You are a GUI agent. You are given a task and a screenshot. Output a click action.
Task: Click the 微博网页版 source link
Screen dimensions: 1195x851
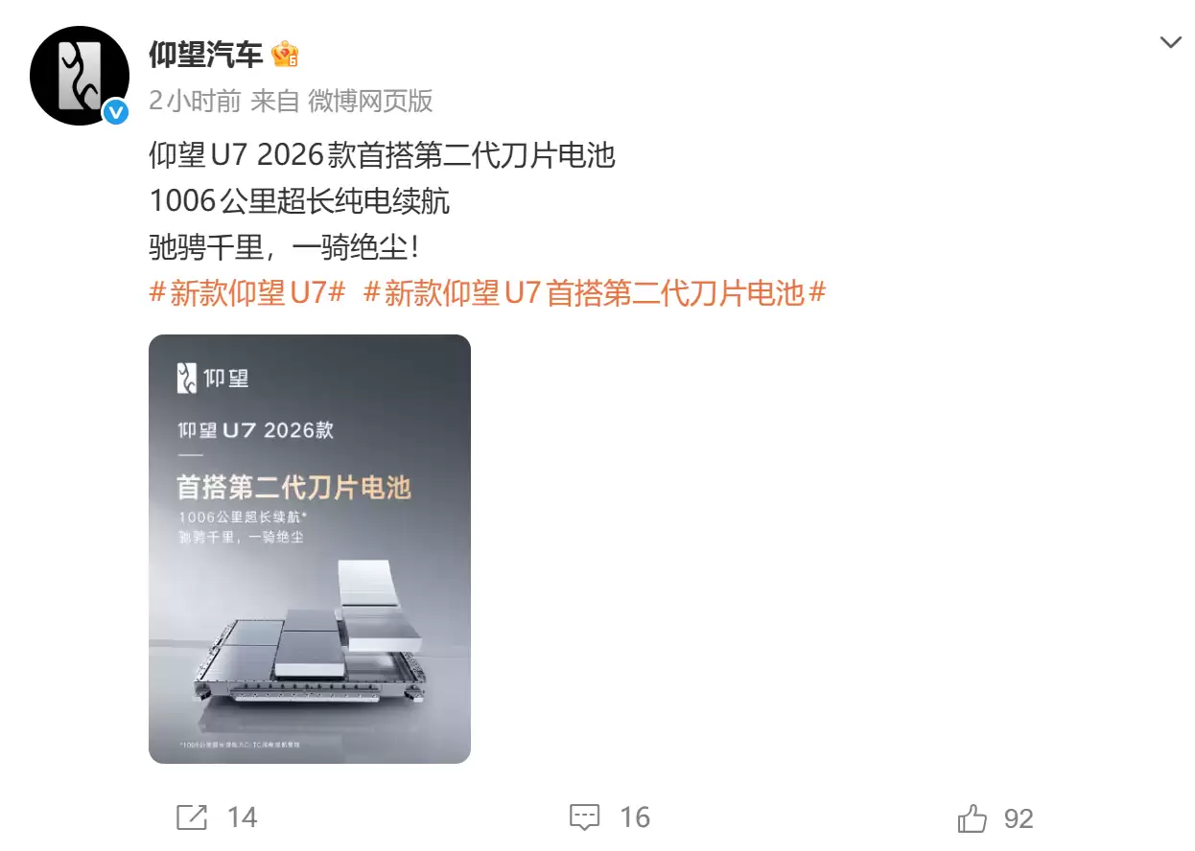click(370, 101)
